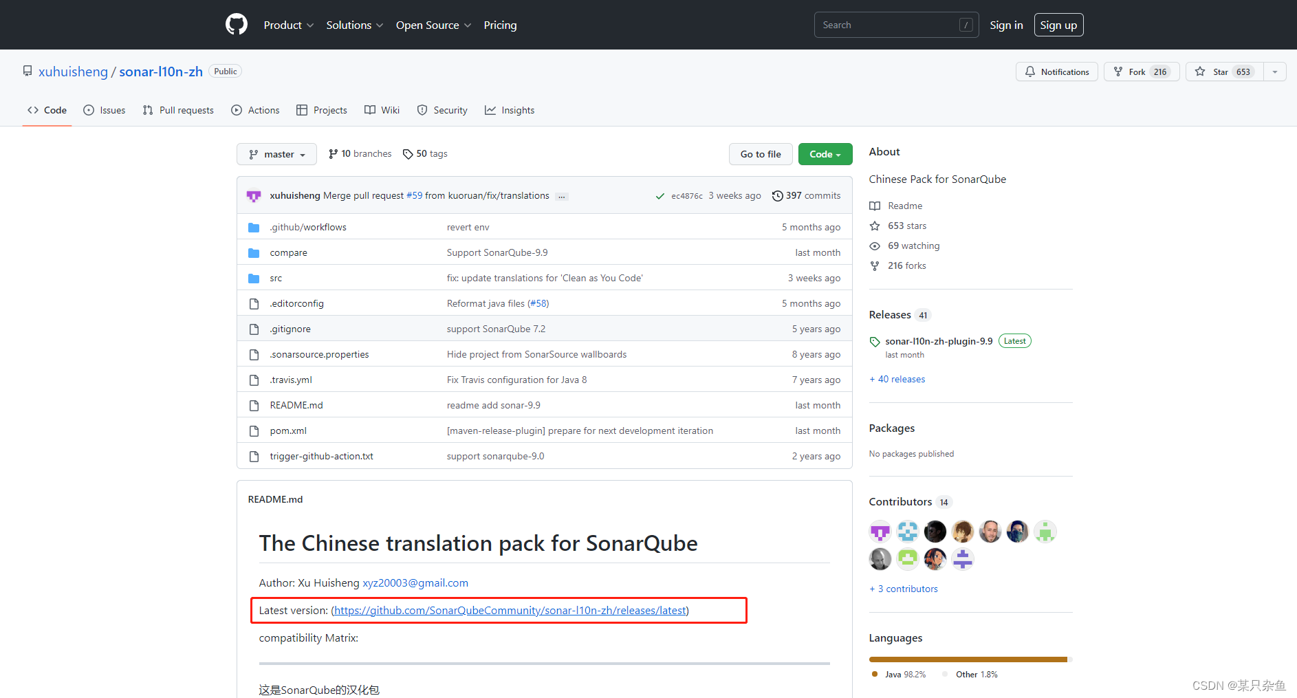This screenshot has width=1297, height=698.
Task: Open the compare folder
Action: (288, 252)
